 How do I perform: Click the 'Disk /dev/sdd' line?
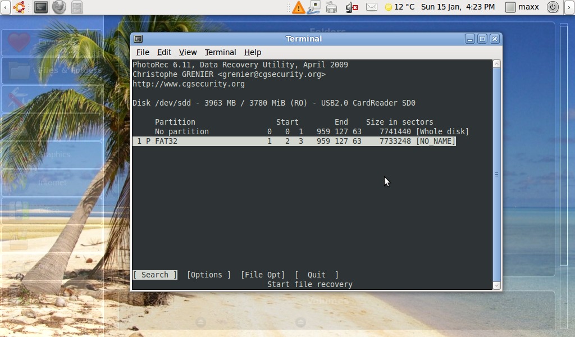(x=274, y=103)
